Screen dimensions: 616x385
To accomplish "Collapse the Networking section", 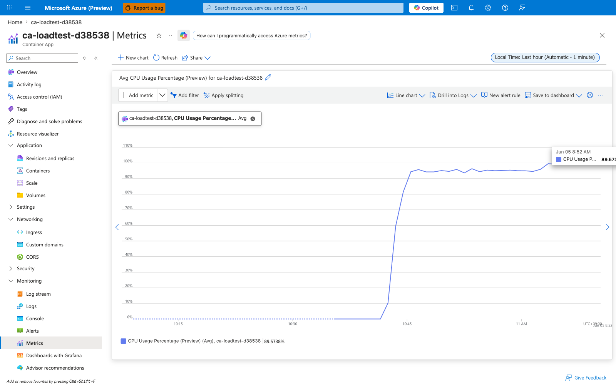I will coord(11,219).
